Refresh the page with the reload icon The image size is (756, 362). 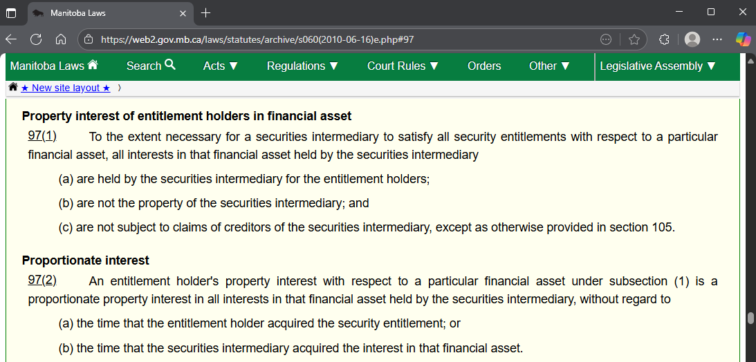pos(36,39)
